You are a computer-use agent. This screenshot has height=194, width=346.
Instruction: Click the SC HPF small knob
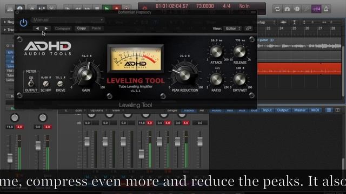tap(46, 84)
